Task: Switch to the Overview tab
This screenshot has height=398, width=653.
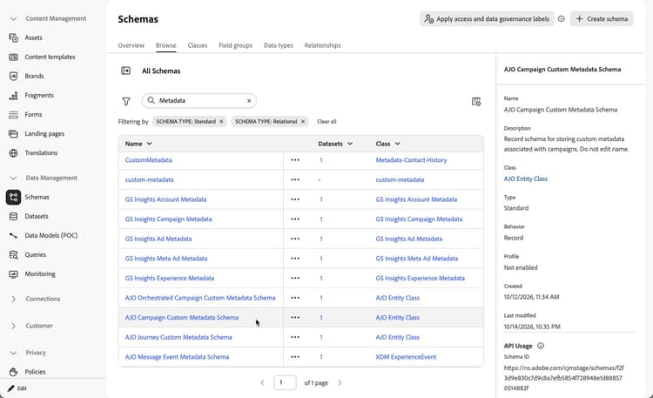Action: point(131,45)
